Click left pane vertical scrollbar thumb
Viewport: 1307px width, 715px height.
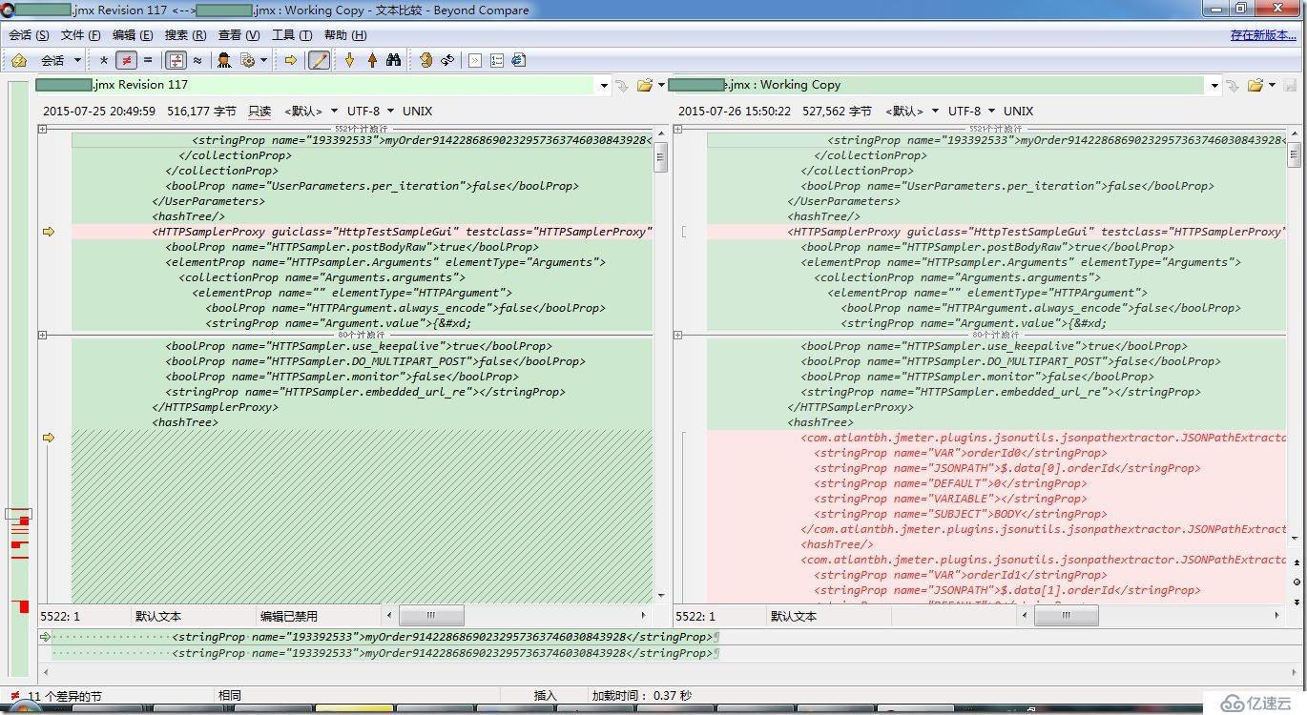pos(660,155)
